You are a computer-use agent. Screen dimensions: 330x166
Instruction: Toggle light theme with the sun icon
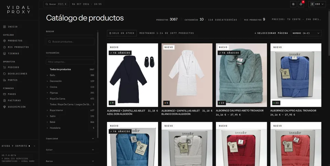[x=293, y=4]
